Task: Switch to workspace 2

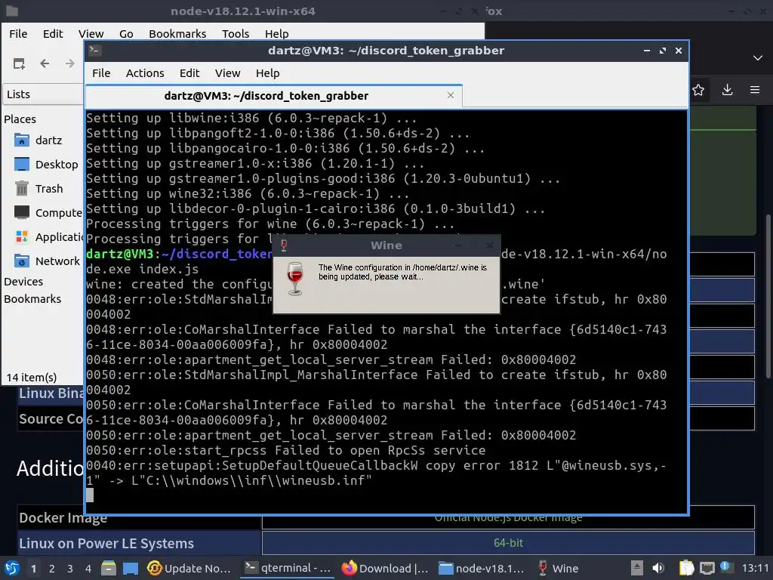Action: [52, 569]
